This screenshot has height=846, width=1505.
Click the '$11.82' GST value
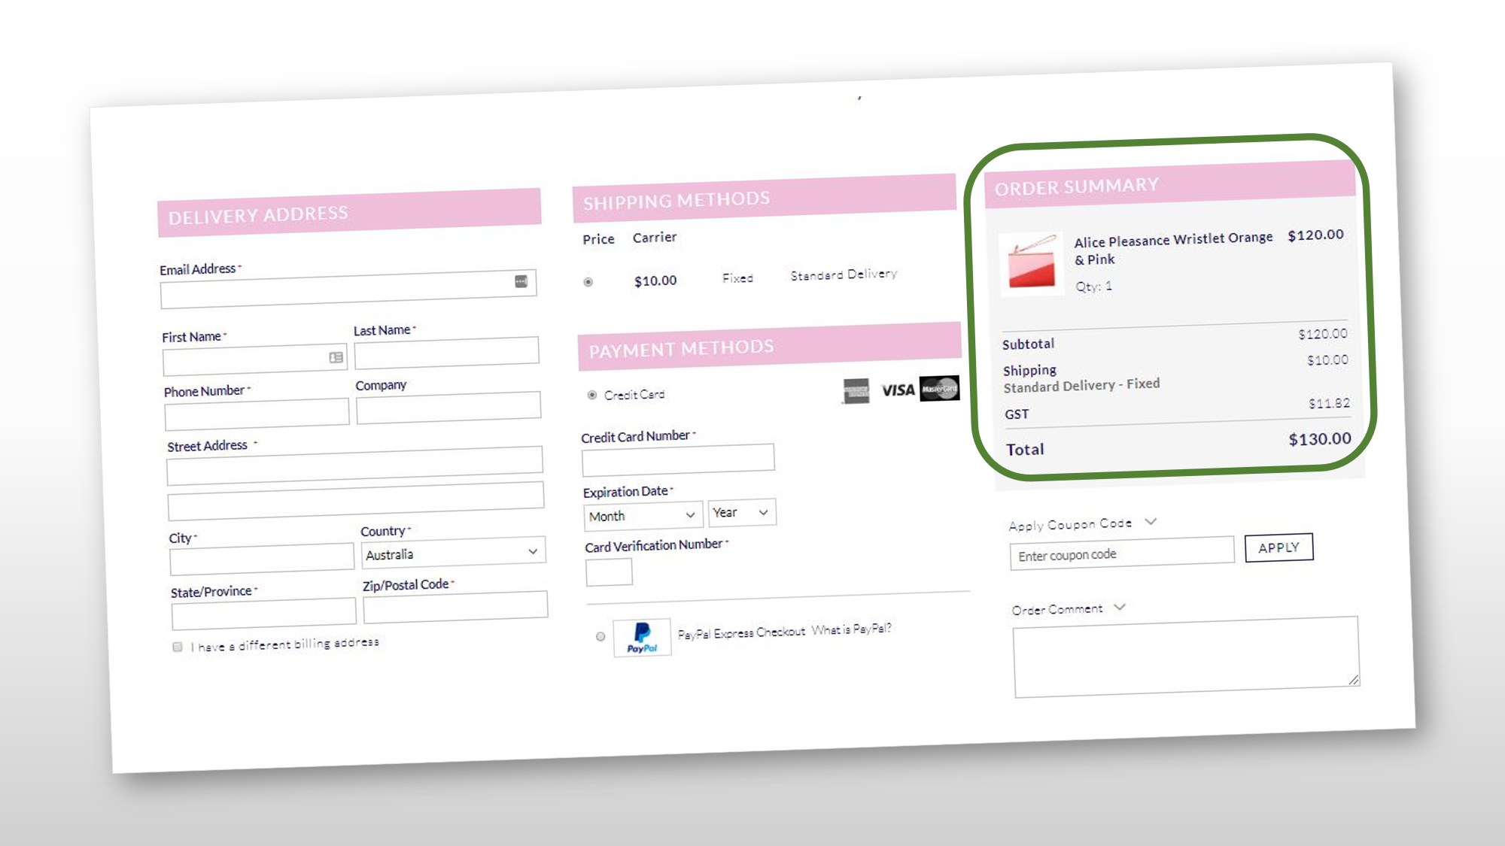pos(1329,404)
